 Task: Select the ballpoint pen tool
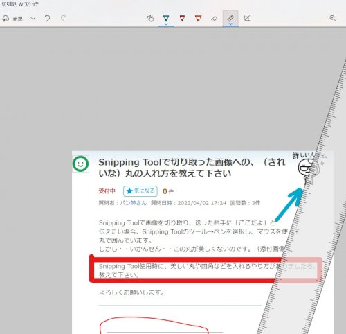(166, 18)
